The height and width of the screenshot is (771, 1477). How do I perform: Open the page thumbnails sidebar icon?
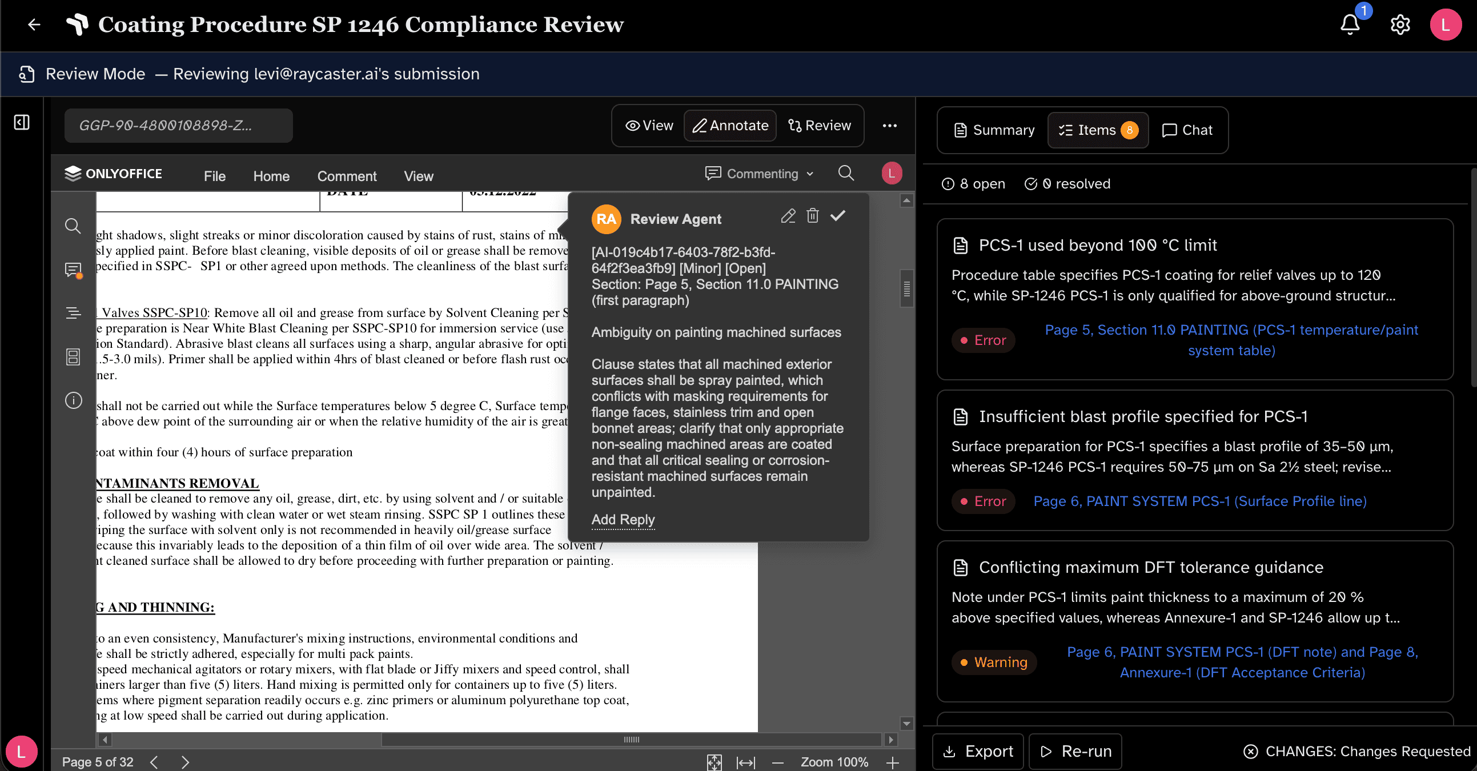pyautogui.click(x=73, y=357)
